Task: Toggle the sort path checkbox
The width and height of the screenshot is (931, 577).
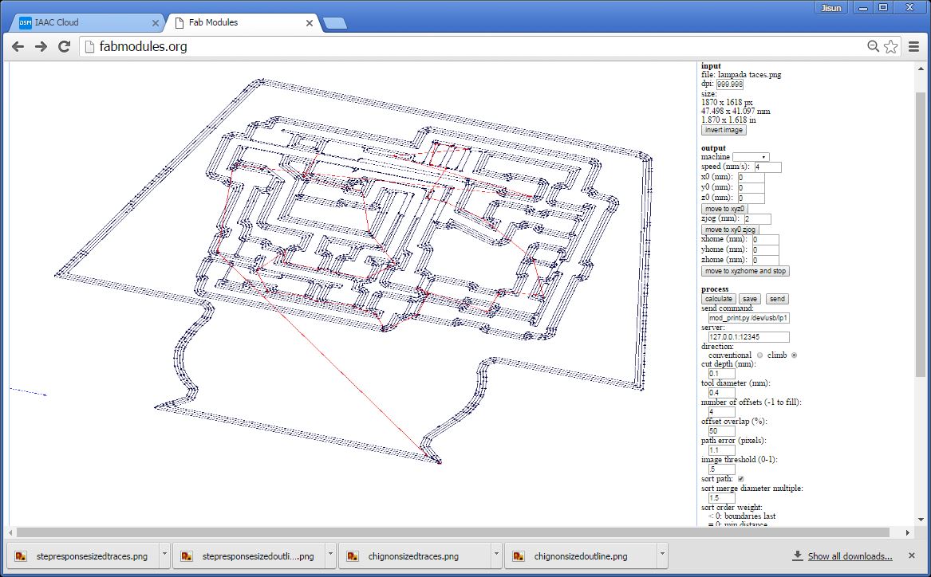Action: 741,478
